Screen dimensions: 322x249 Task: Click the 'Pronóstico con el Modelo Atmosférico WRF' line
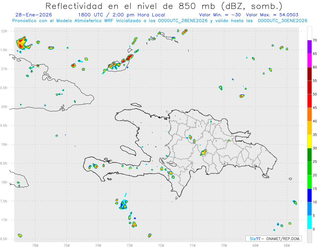pyautogui.click(x=160, y=21)
